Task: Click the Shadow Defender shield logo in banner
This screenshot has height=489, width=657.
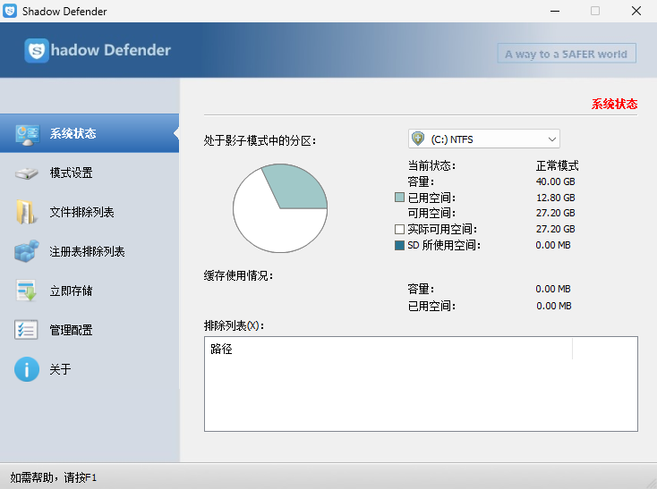Action: pos(37,51)
